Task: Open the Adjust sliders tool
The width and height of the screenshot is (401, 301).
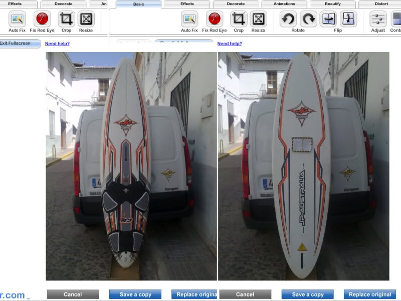Action: (x=378, y=19)
